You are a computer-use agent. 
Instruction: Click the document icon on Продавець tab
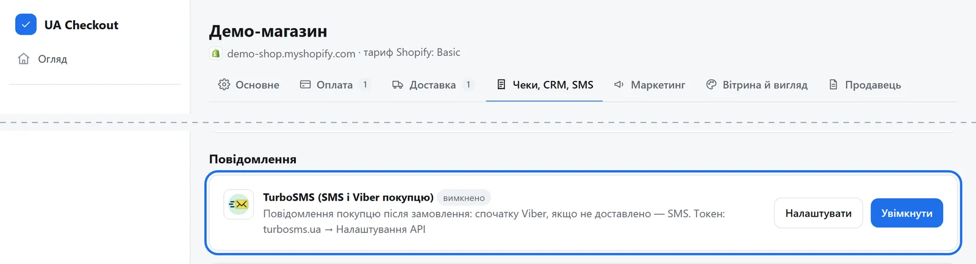pyautogui.click(x=833, y=85)
